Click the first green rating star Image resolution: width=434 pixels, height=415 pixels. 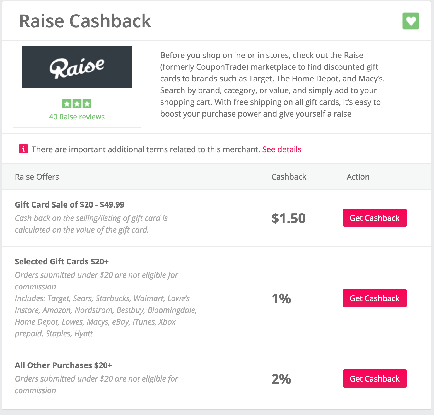[67, 104]
